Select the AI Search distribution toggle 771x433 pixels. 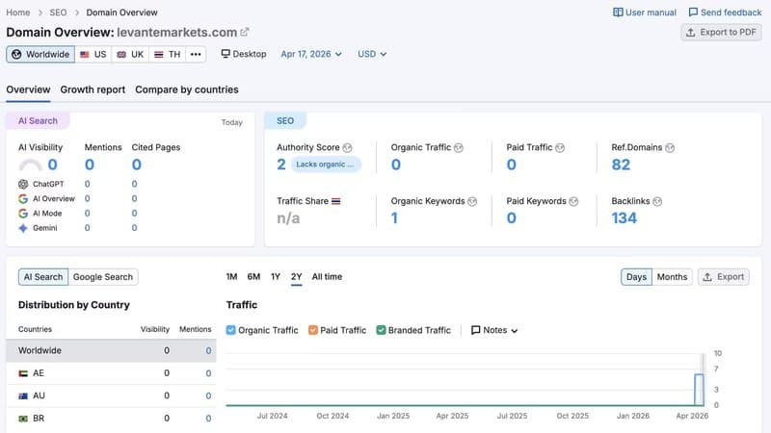tap(43, 277)
